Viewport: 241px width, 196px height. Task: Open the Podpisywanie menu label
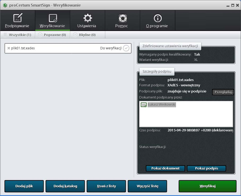point(17,26)
